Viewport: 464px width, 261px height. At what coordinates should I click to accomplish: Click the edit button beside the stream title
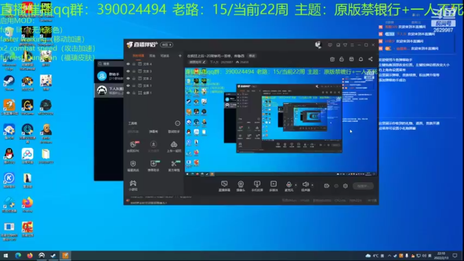click(x=252, y=56)
